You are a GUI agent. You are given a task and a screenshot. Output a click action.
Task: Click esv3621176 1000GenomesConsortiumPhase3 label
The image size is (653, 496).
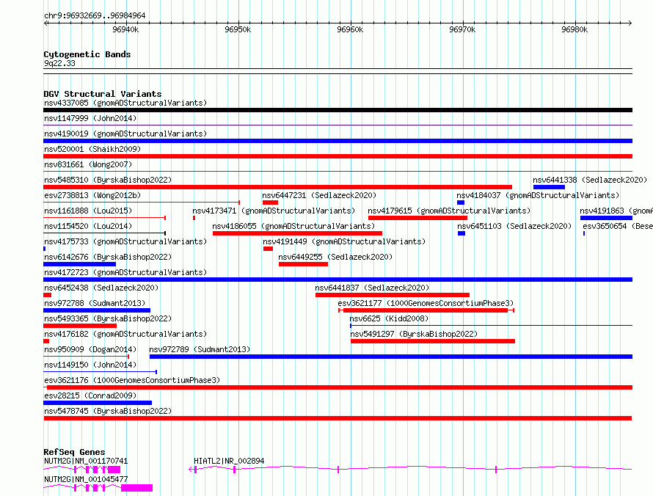click(x=132, y=380)
